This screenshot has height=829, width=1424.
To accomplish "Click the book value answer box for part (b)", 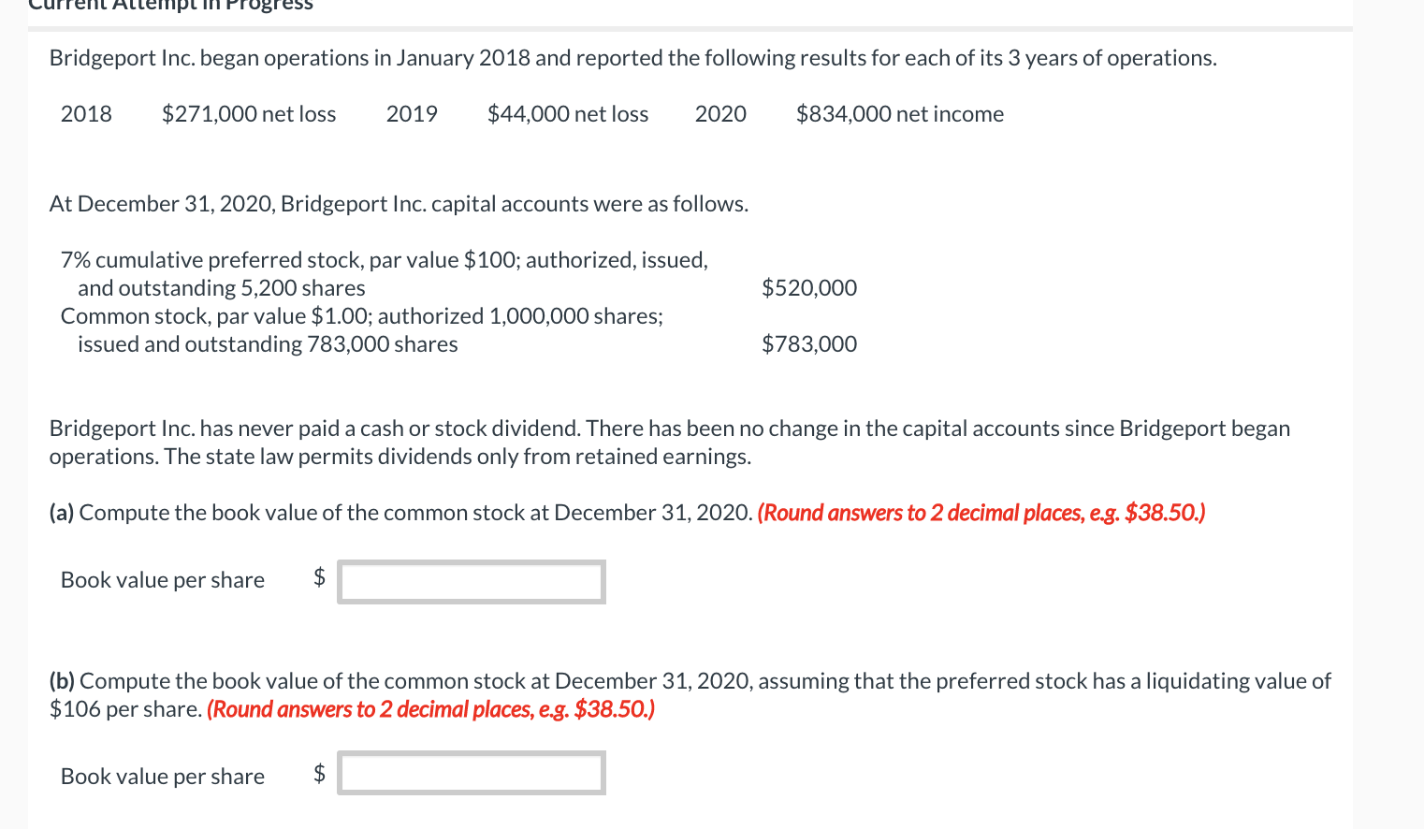I will pyautogui.click(x=471, y=772).
